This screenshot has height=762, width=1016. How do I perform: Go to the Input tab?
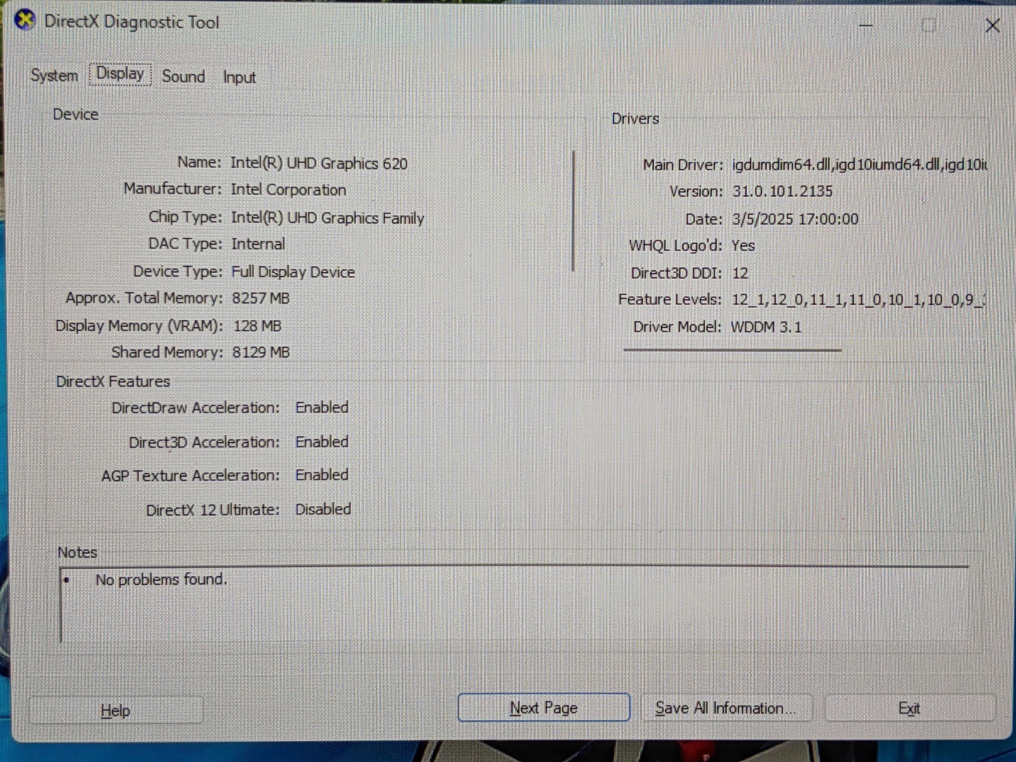coord(239,77)
